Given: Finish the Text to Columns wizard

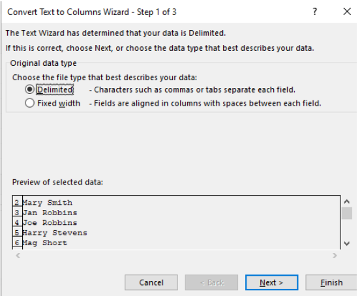Looking at the screenshot, I should click(331, 282).
